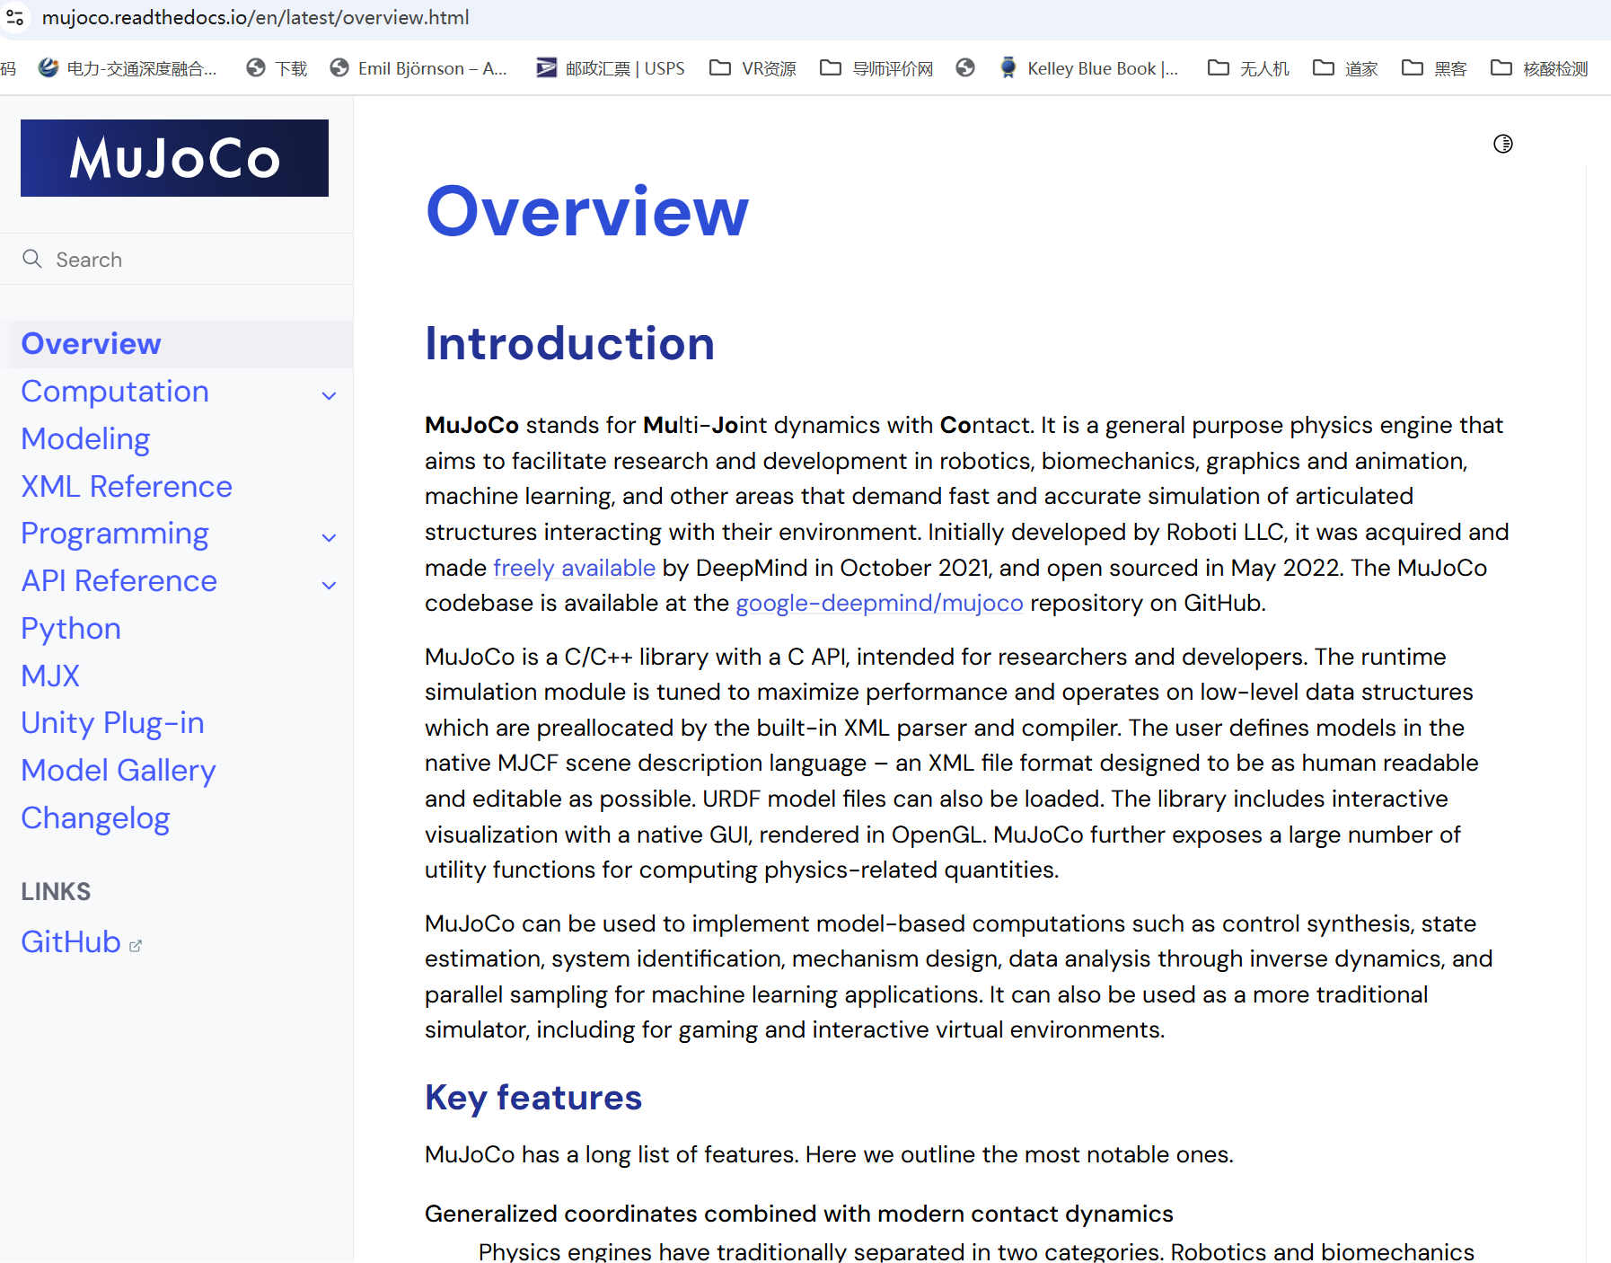Open the 无人机 bookmark folder
The image size is (1611, 1263).
[x=1248, y=68]
